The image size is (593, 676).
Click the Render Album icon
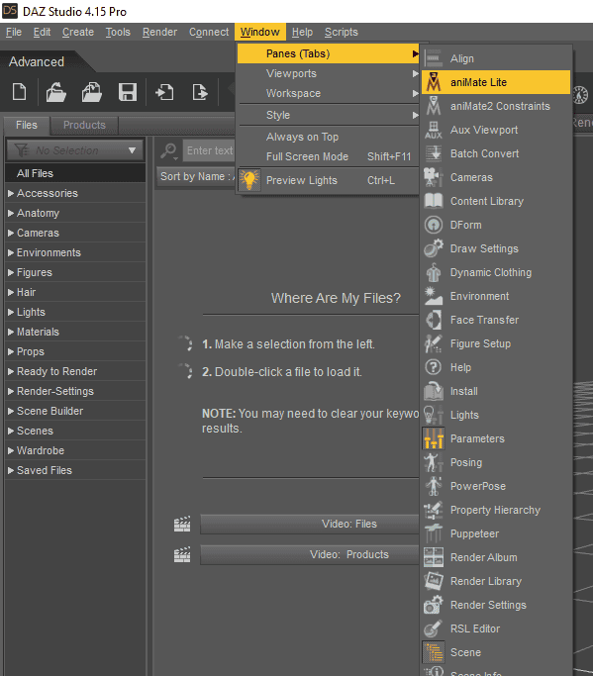coord(434,557)
